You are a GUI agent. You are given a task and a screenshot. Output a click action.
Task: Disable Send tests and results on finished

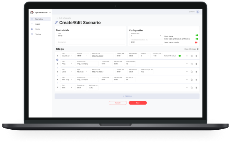pos(197,39)
